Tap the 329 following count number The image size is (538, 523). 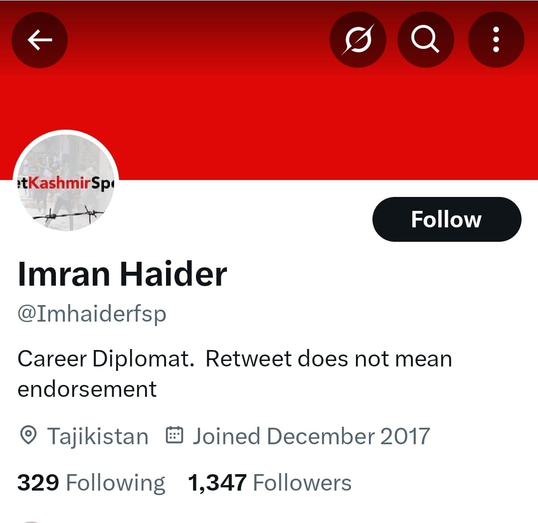pos(38,483)
